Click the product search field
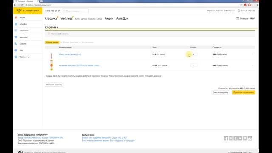 [x=76, y=11]
